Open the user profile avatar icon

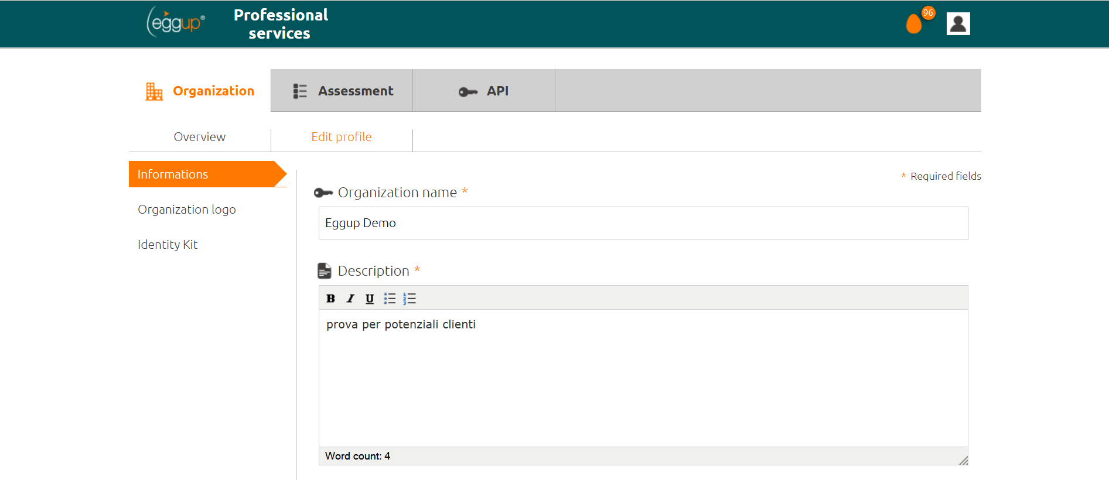point(958,24)
